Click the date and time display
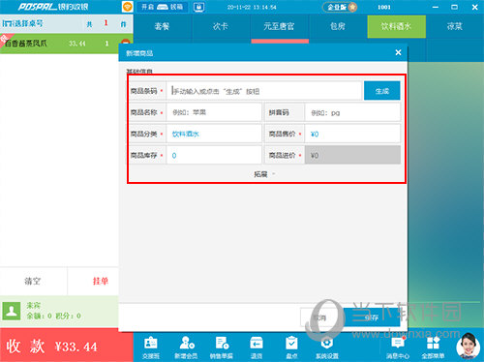This screenshot has height=362, width=484. click(252, 7)
